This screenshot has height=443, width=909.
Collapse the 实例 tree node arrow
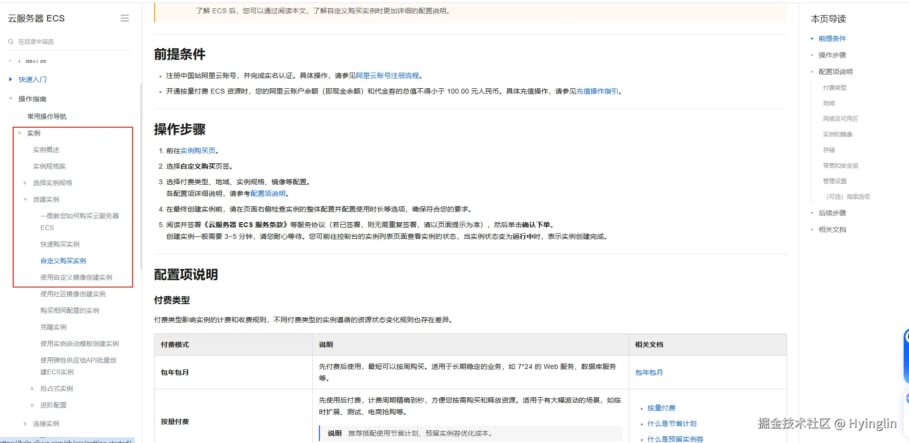coord(20,133)
